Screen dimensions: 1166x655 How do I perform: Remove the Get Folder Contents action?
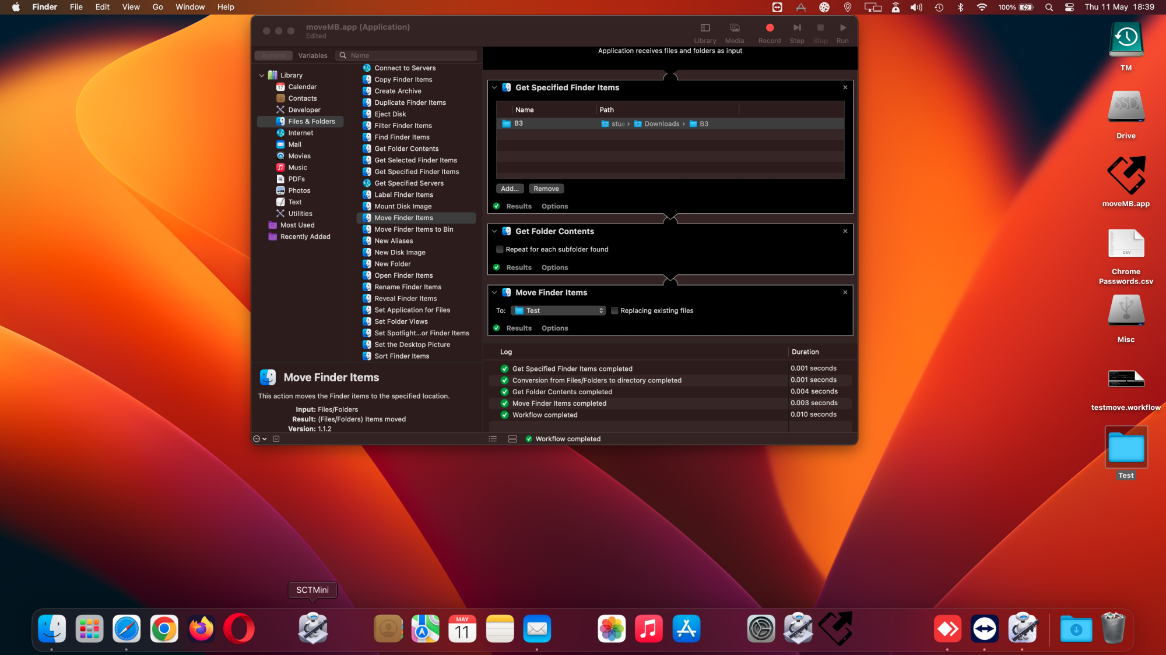pyautogui.click(x=845, y=232)
